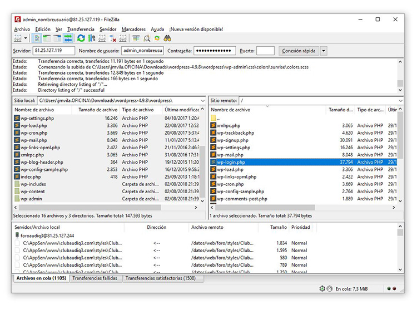Click the Conexión rápida button

[x=299, y=51]
